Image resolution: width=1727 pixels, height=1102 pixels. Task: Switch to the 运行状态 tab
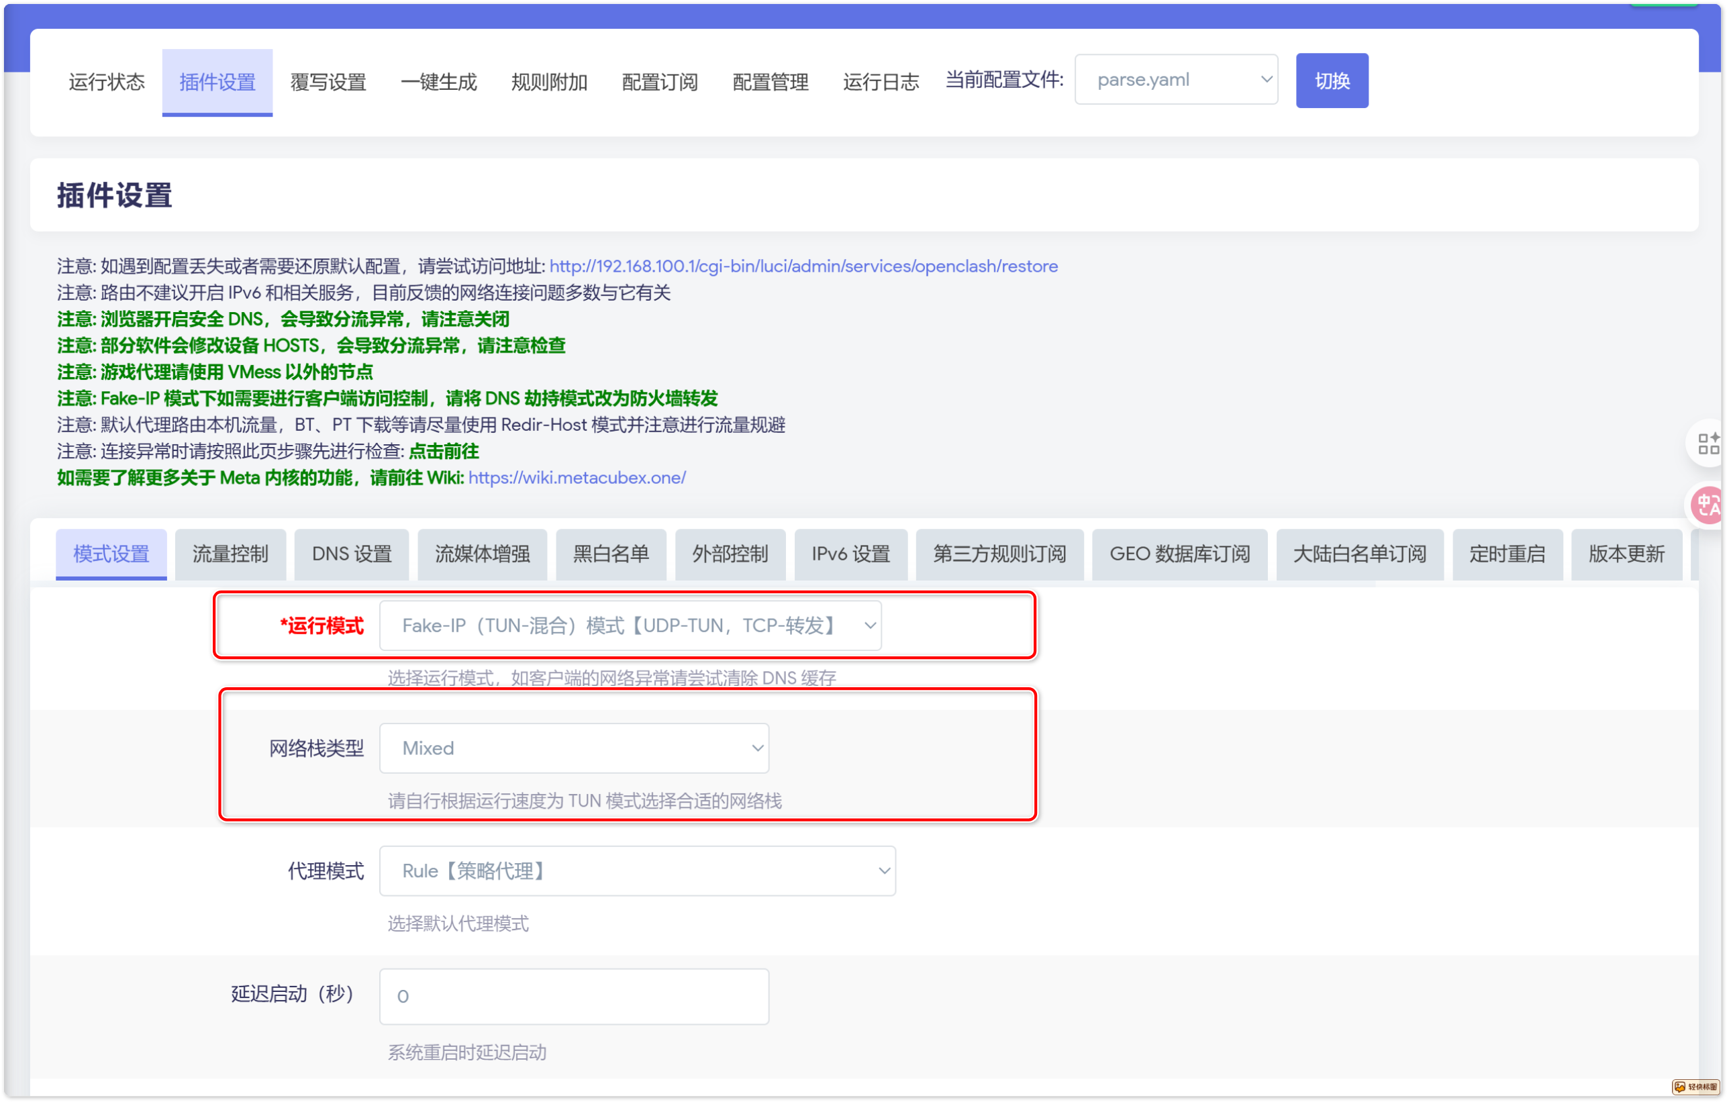tap(107, 82)
